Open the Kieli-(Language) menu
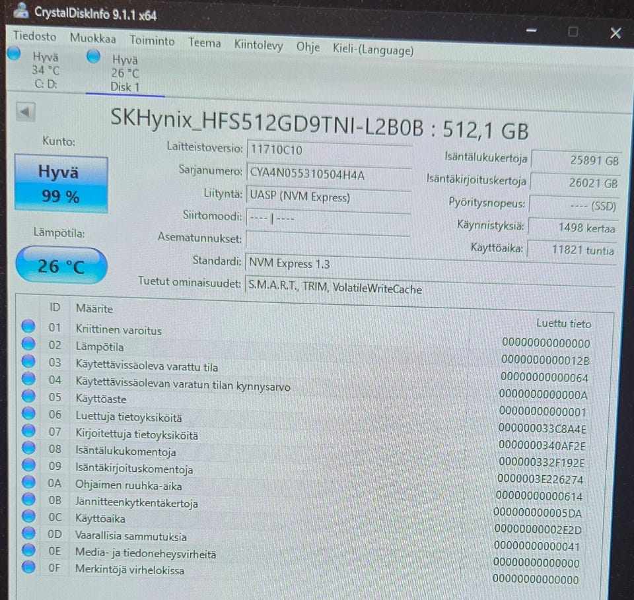 point(372,50)
